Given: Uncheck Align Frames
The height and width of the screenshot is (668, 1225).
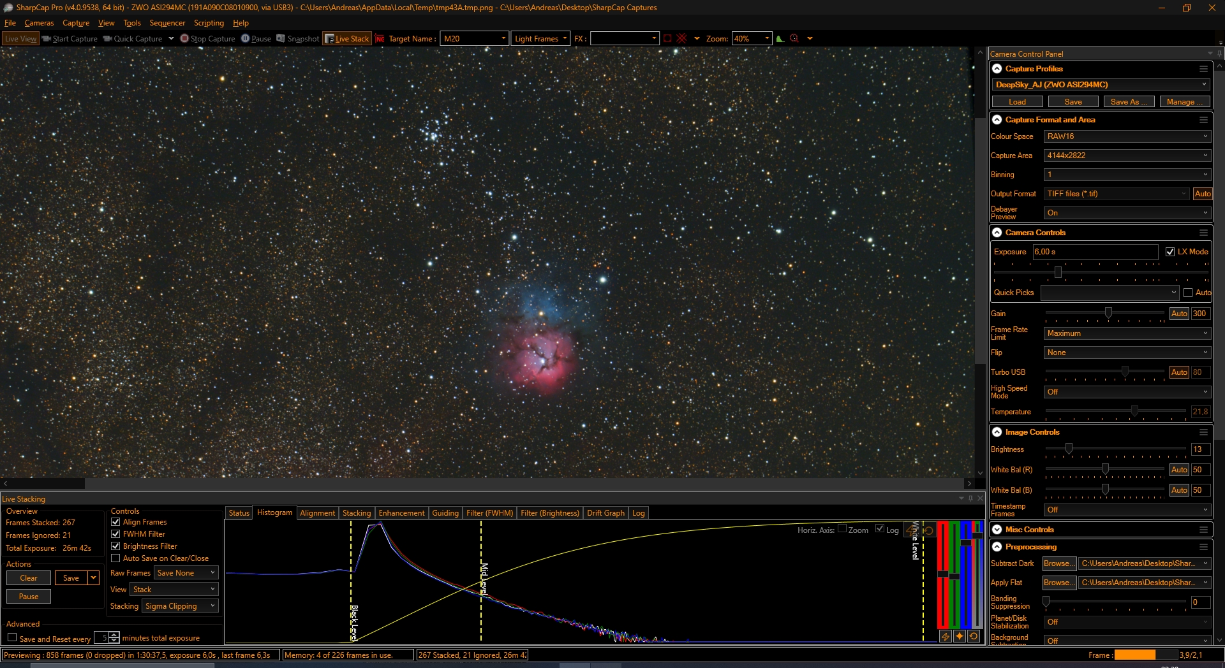Looking at the screenshot, I should (x=115, y=522).
